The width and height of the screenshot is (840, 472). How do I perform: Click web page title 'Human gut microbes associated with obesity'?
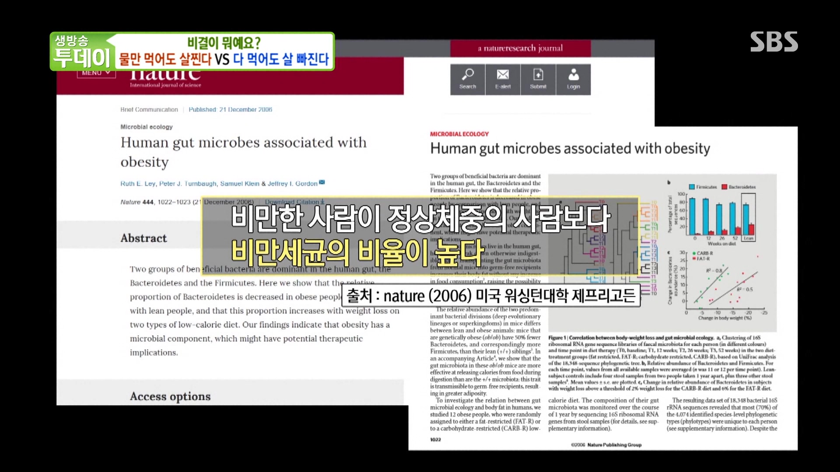(x=243, y=152)
